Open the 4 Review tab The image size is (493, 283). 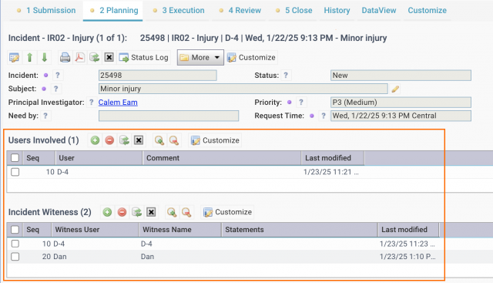[240, 10]
